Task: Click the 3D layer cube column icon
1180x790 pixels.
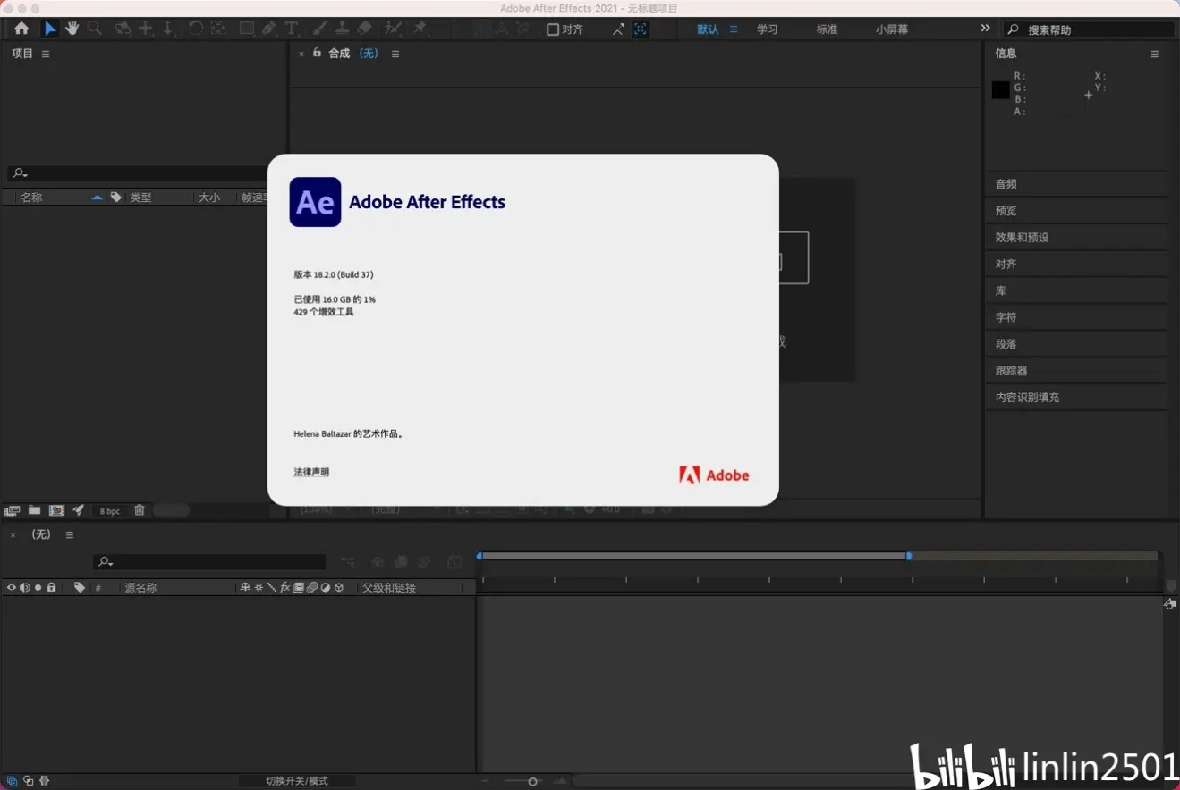Action: [x=339, y=587]
